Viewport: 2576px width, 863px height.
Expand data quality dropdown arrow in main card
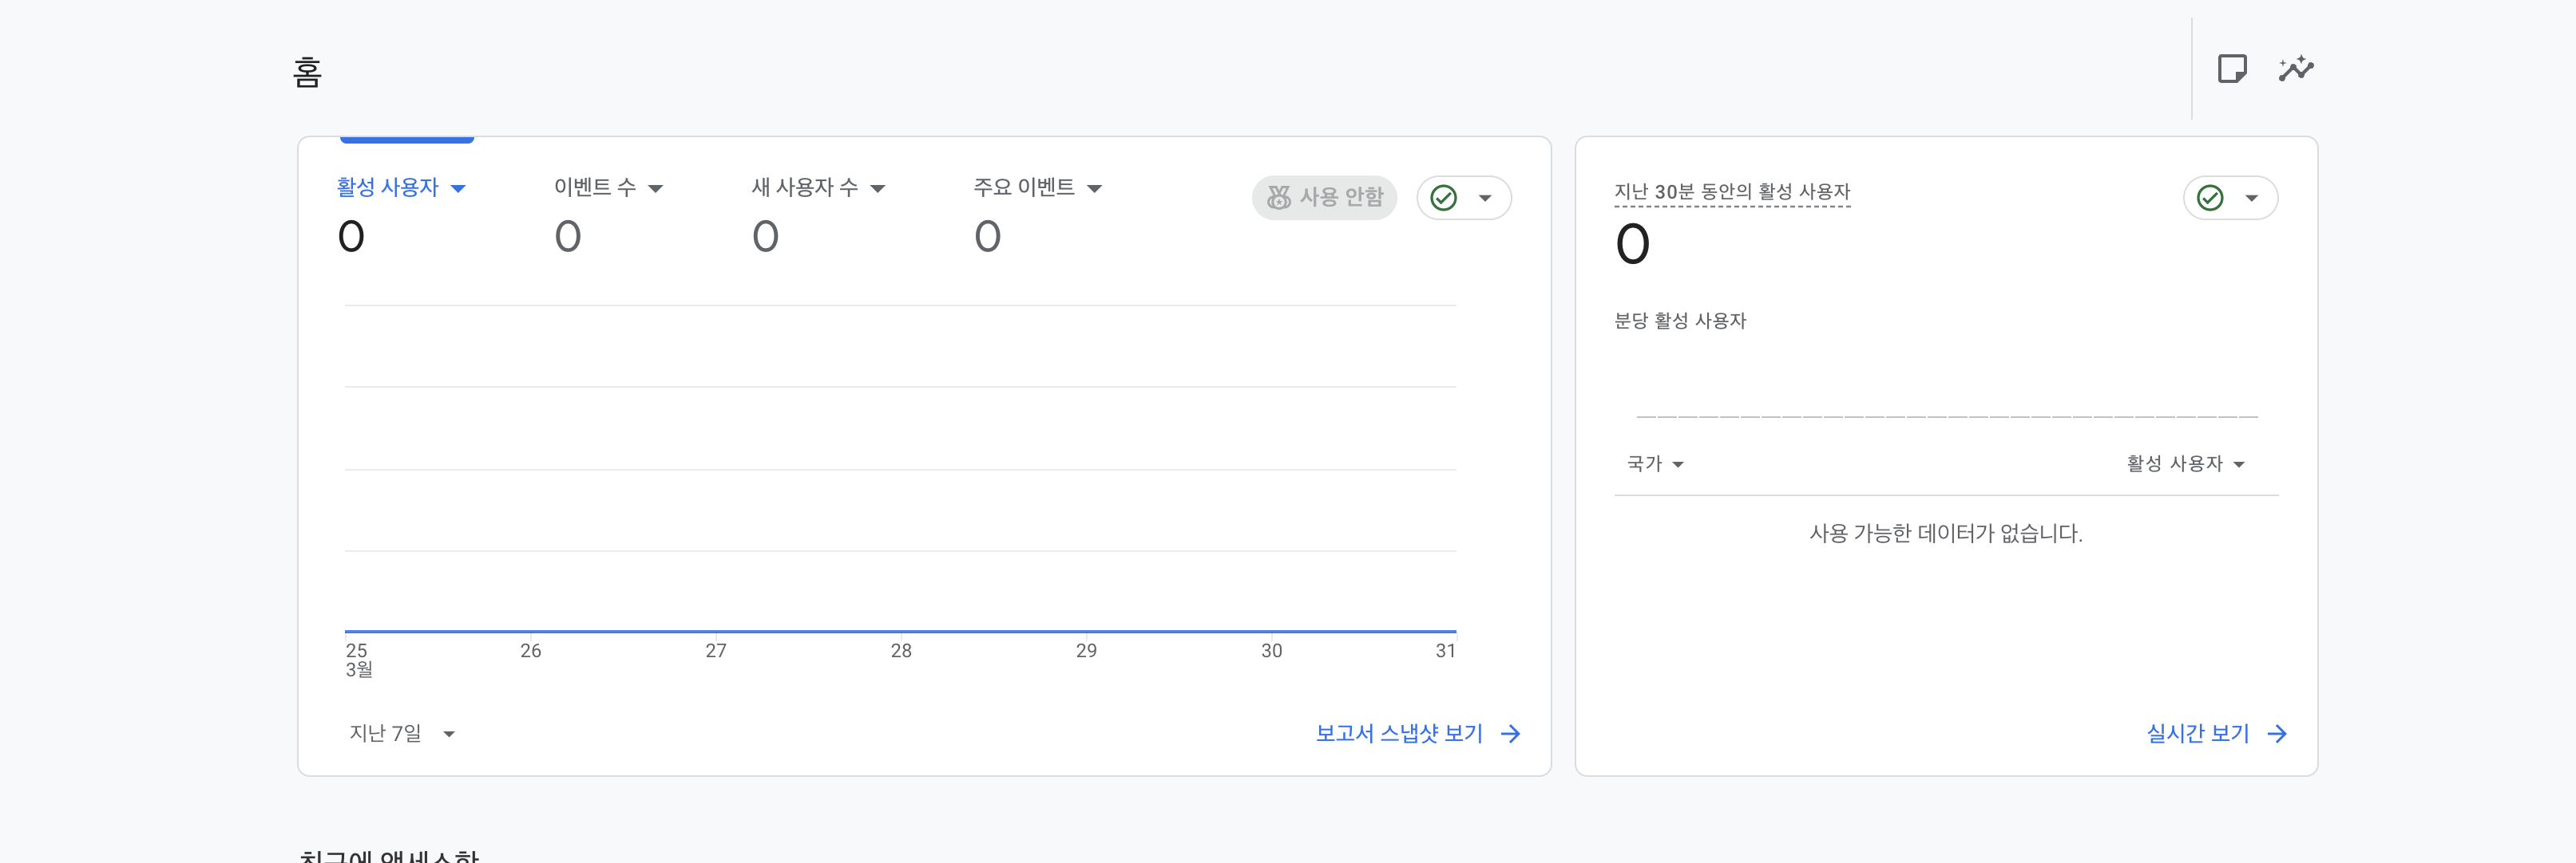(x=1485, y=198)
